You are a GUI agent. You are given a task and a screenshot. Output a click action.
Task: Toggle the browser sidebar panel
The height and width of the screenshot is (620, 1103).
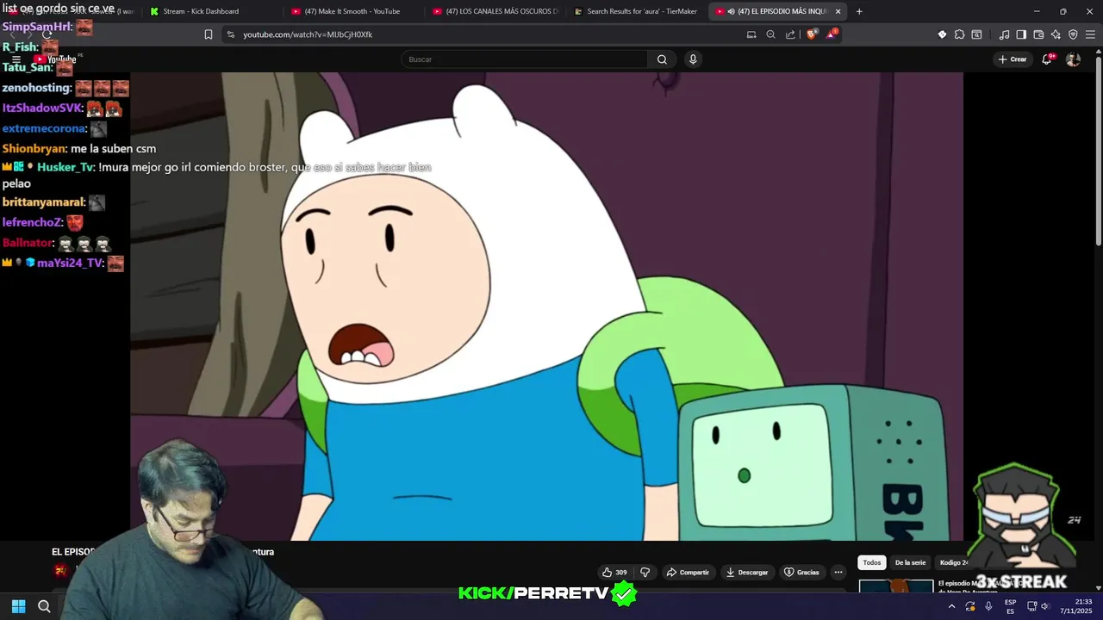click(1021, 34)
